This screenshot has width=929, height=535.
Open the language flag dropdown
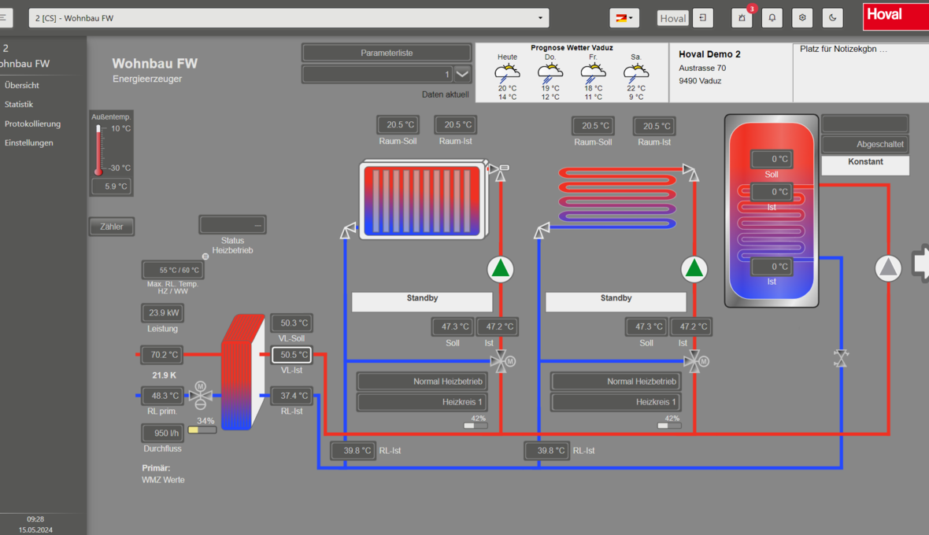pyautogui.click(x=624, y=17)
